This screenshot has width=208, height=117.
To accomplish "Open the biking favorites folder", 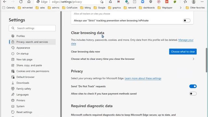I will tap(86, 8).
